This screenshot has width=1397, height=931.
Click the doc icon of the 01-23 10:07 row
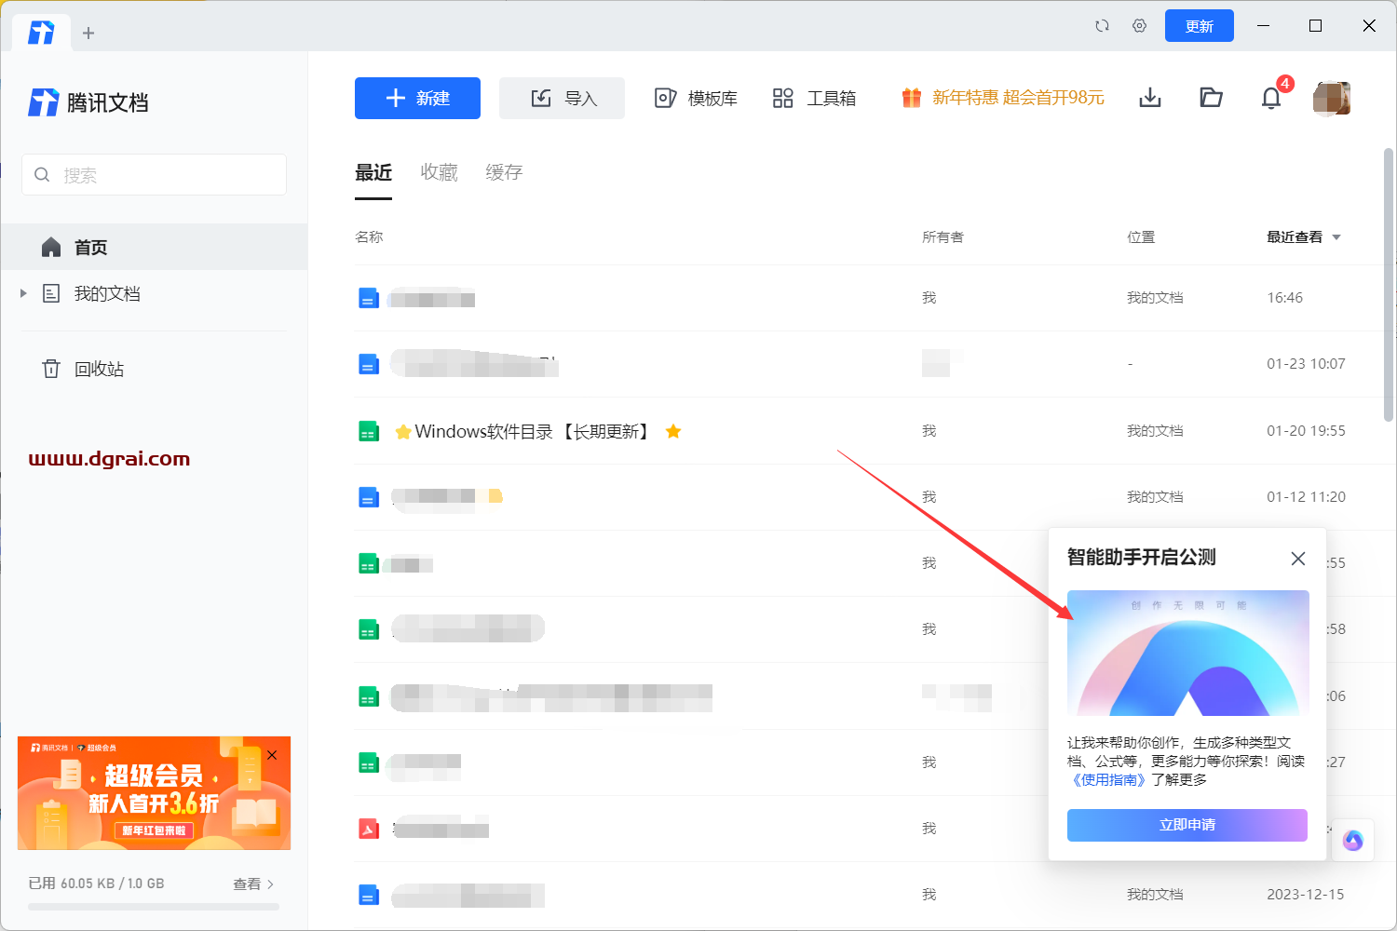(x=369, y=364)
